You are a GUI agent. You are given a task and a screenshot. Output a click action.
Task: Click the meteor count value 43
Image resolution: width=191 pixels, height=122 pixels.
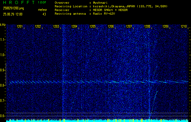click(x=44, y=14)
